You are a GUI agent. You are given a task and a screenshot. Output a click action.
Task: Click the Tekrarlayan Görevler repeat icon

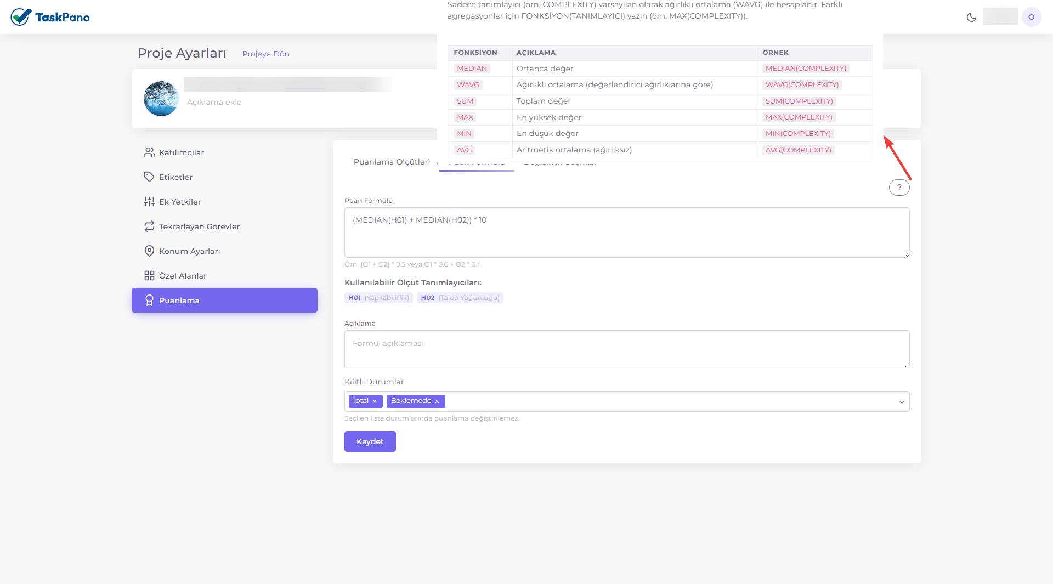tap(149, 226)
